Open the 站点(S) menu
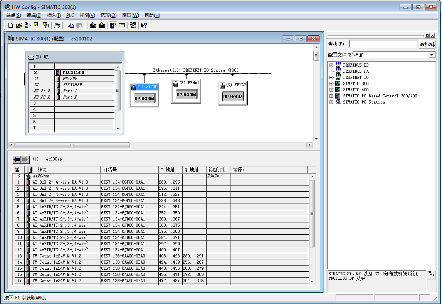The width and height of the screenshot is (442, 304). 13,15
